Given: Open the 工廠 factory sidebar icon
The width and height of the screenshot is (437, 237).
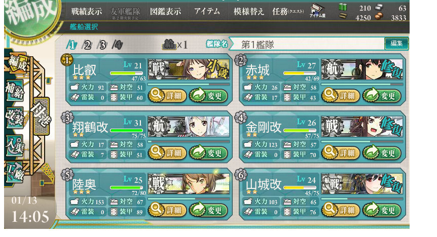Looking at the screenshot, I should pyautogui.click(x=15, y=172).
